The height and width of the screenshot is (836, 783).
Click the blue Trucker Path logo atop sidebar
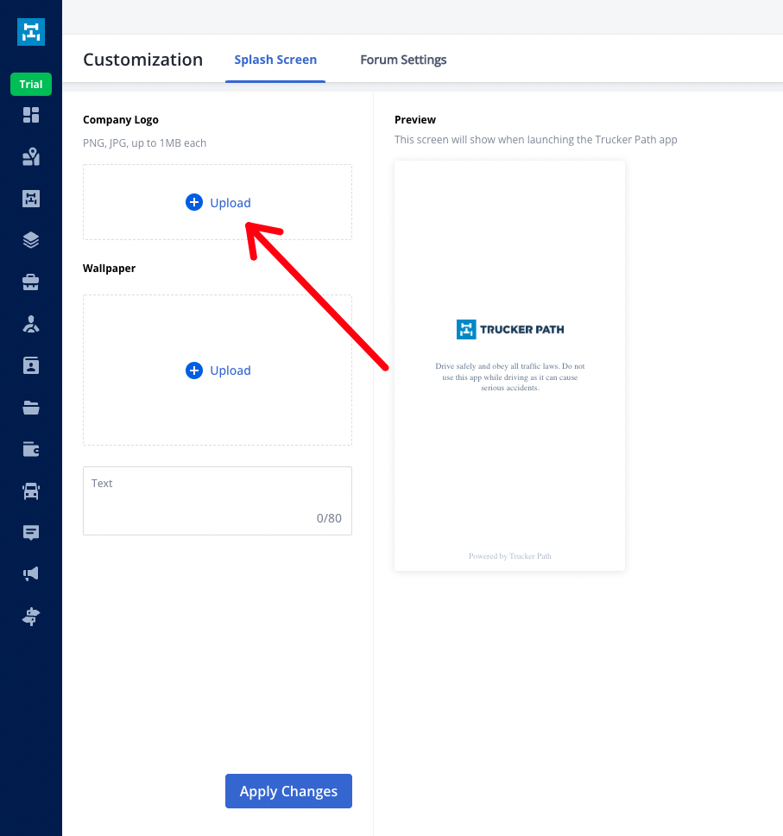[31, 32]
